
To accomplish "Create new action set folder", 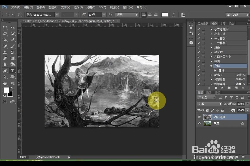I will [229, 88].
